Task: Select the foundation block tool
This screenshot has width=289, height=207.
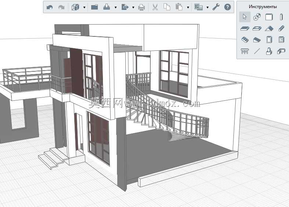Action: 269,51
